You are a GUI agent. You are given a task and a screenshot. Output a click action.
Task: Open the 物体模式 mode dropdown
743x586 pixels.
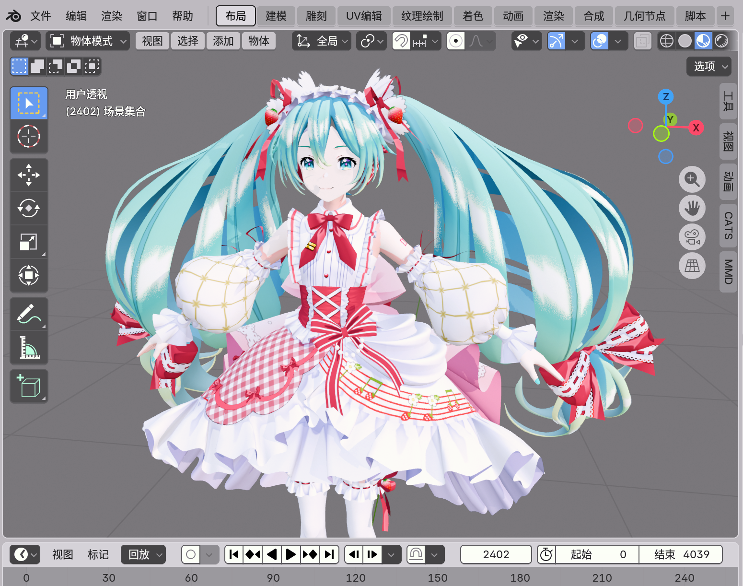pyautogui.click(x=88, y=41)
